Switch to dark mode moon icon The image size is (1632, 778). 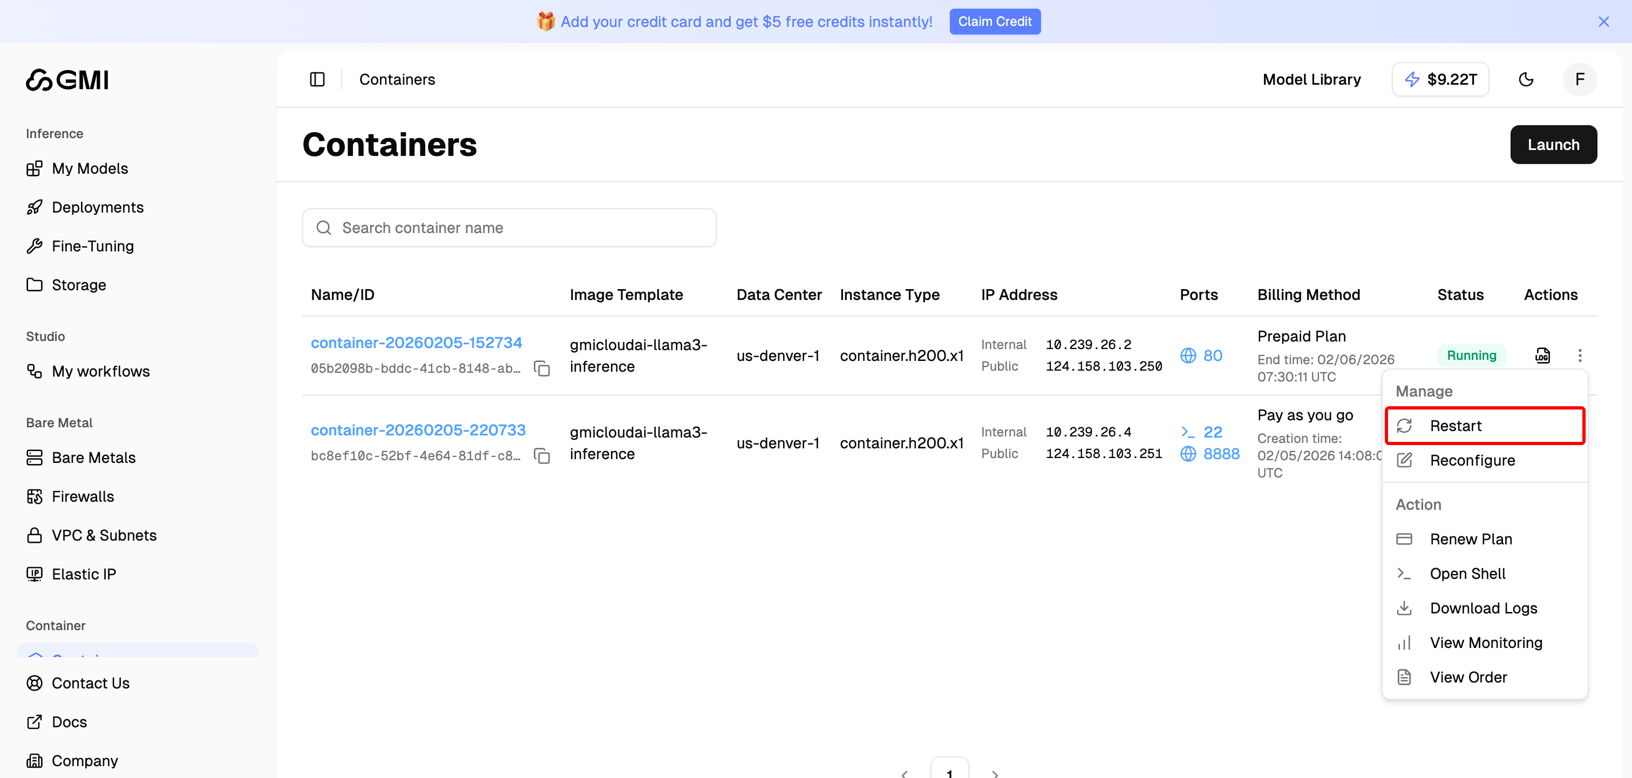click(1526, 79)
